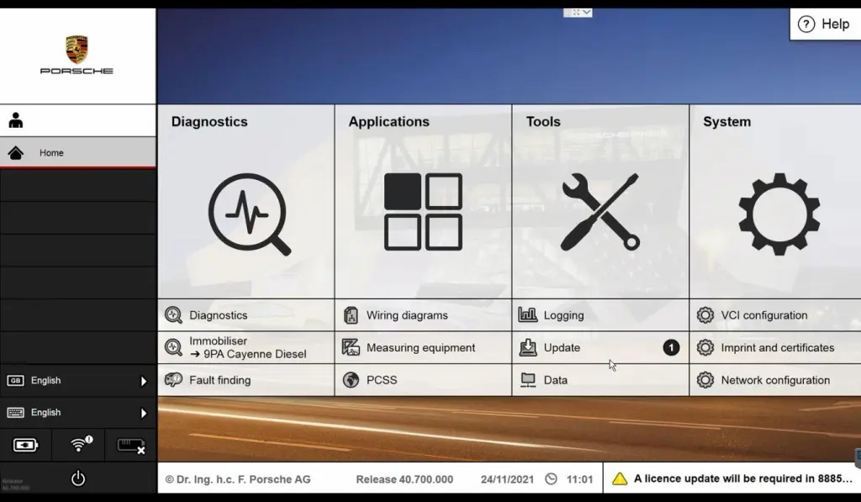Open Wiring diagrams from Applications
This screenshot has height=502, width=861.
tap(407, 315)
